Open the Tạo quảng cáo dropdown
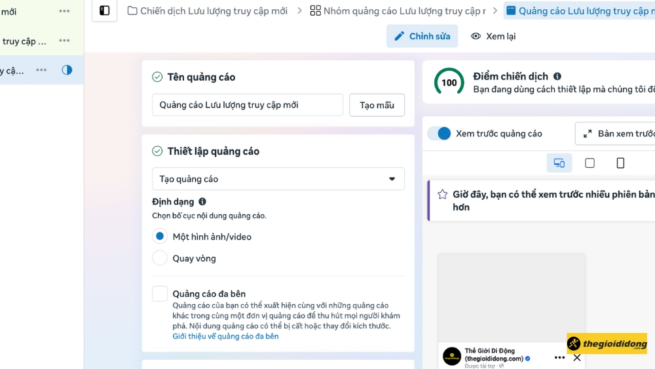 [278, 179]
